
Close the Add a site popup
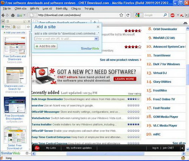point(98,27)
